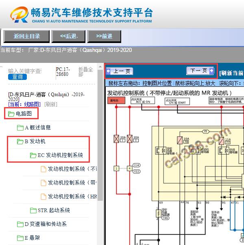Expand the D 变速箱和传动系 folder icon
Image resolution: width=244 pixels, height=245 pixels.
pyautogui.click(x=20, y=224)
